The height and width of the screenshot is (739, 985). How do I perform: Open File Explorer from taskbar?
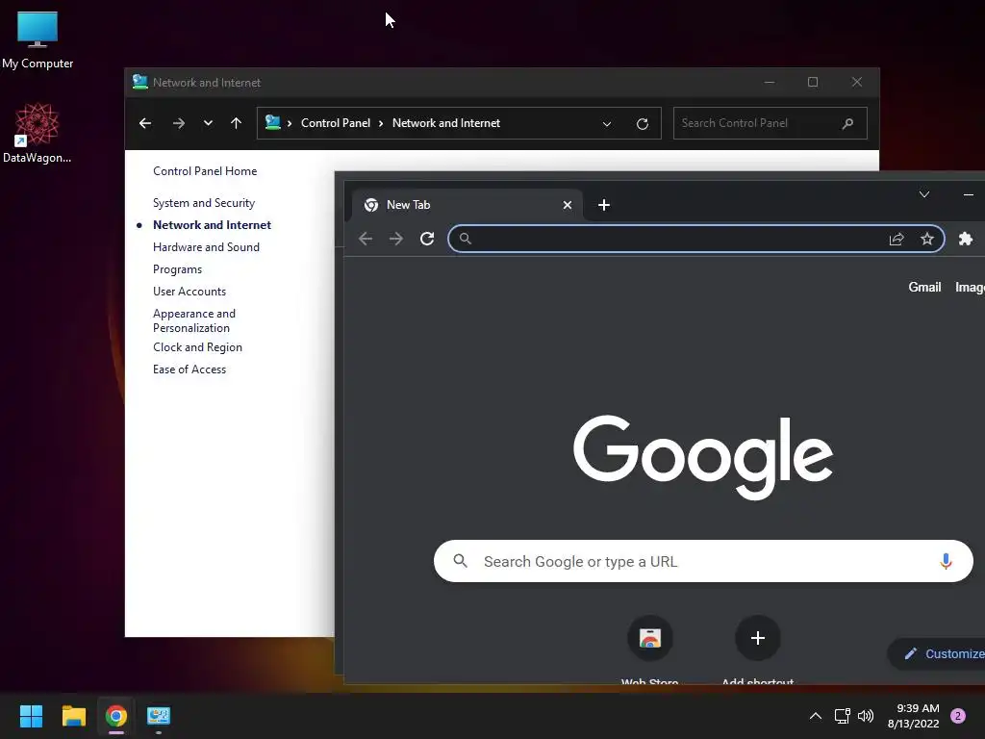pos(73,716)
